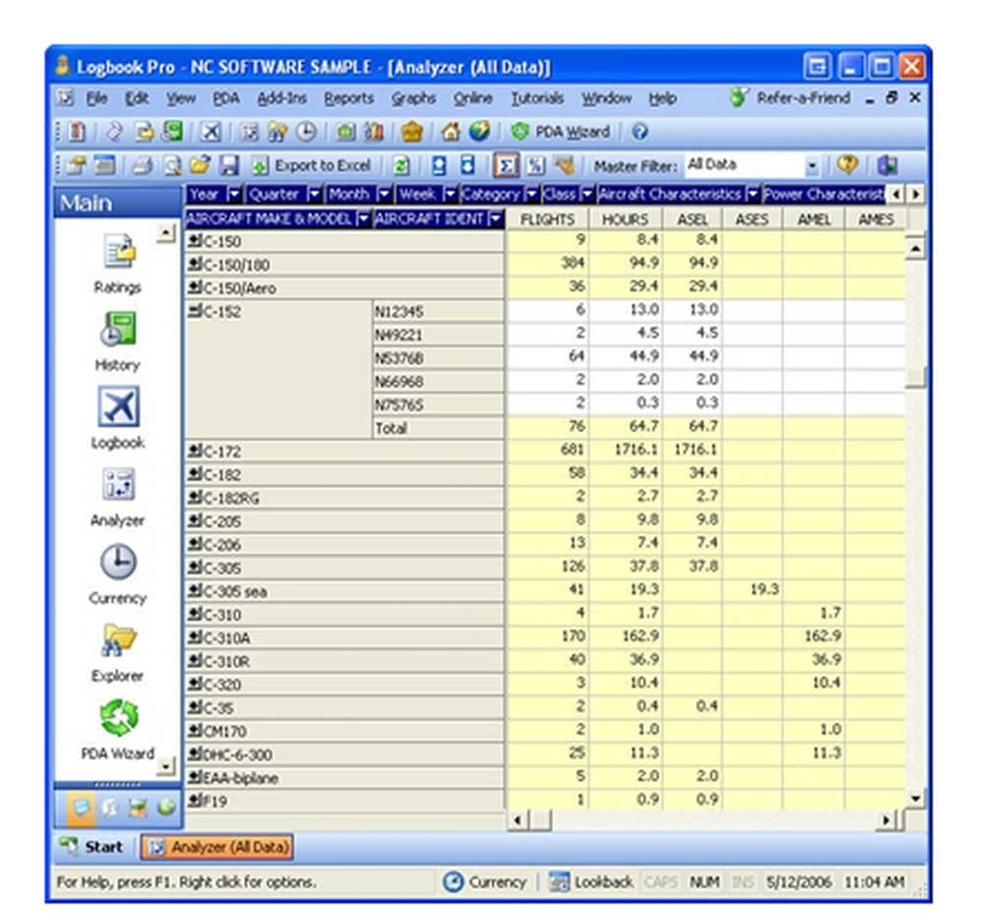
Task: Select the Analyzer icon in the sidebar
Action: click(x=118, y=484)
